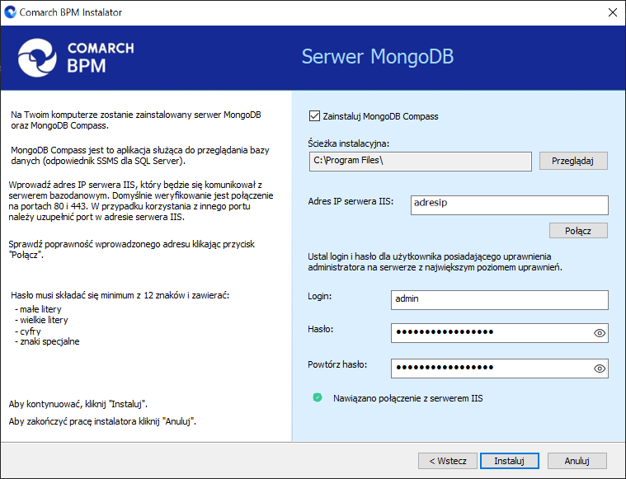Click the '- wielkie litery' requirement line
Image resolution: width=626 pixels, height=479 pixels.
pos(41,320)
